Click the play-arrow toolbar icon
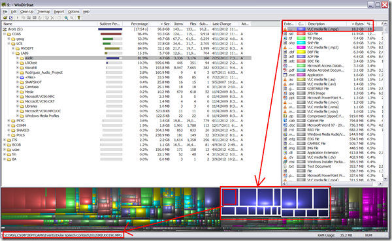 coord(18,18)
